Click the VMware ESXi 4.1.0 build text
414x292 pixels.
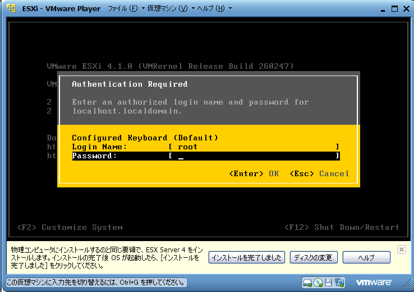tap(171, 66)
